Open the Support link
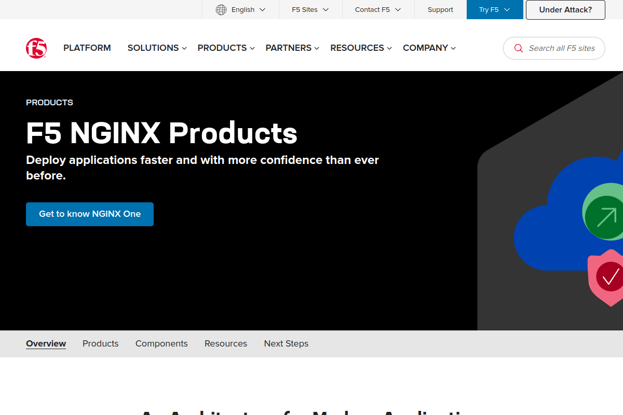Viewport: 623px width, 415px height. [x=440, y=9]
